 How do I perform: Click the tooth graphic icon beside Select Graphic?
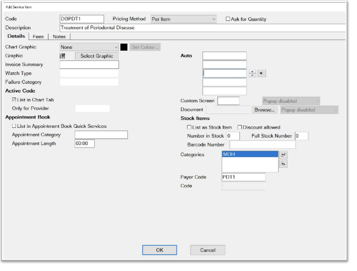coord(63,56)
